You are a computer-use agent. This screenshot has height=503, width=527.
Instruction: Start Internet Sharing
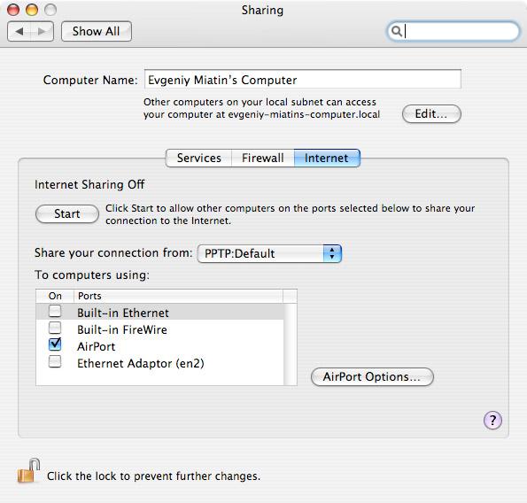[67, 214]
